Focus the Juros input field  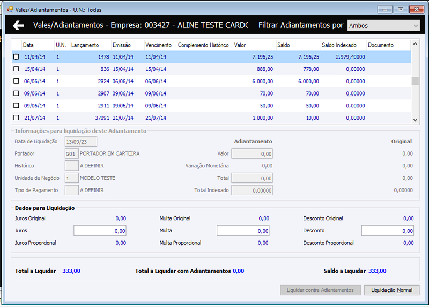(x=100, y=231)
